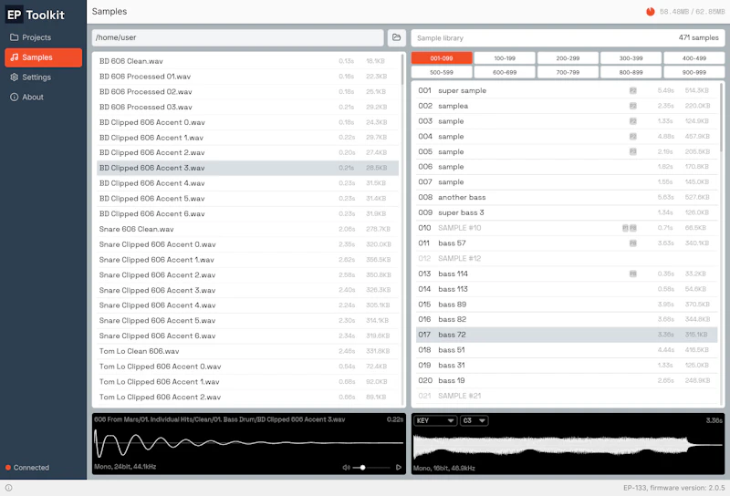This screenshot has height=496, width=730.
Task: Select the 100-199 sample range tab
Action: 505,58
